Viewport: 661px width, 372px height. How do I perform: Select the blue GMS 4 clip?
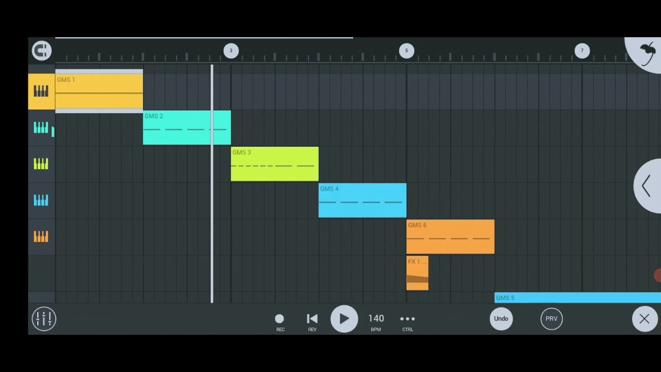[363, 200]
